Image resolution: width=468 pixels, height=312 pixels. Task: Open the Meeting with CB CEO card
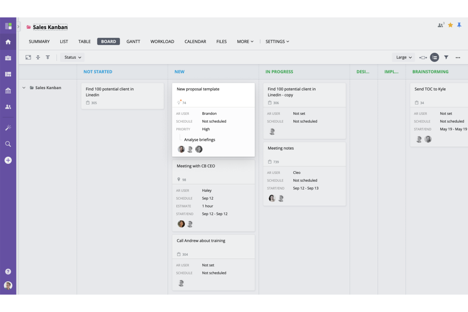(196, 166)
